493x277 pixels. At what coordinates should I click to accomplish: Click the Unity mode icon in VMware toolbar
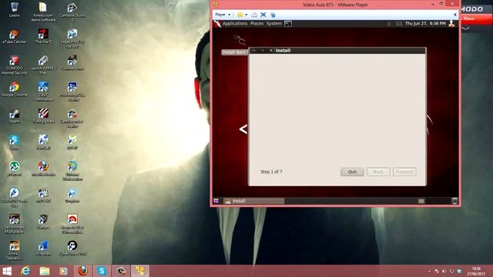tap(273, 15)
